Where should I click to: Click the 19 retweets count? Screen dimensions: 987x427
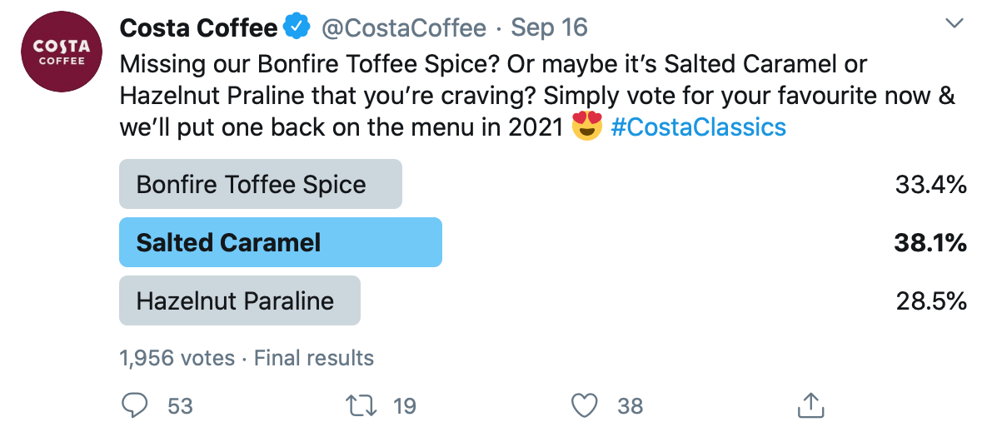click(x=404, y=406)
